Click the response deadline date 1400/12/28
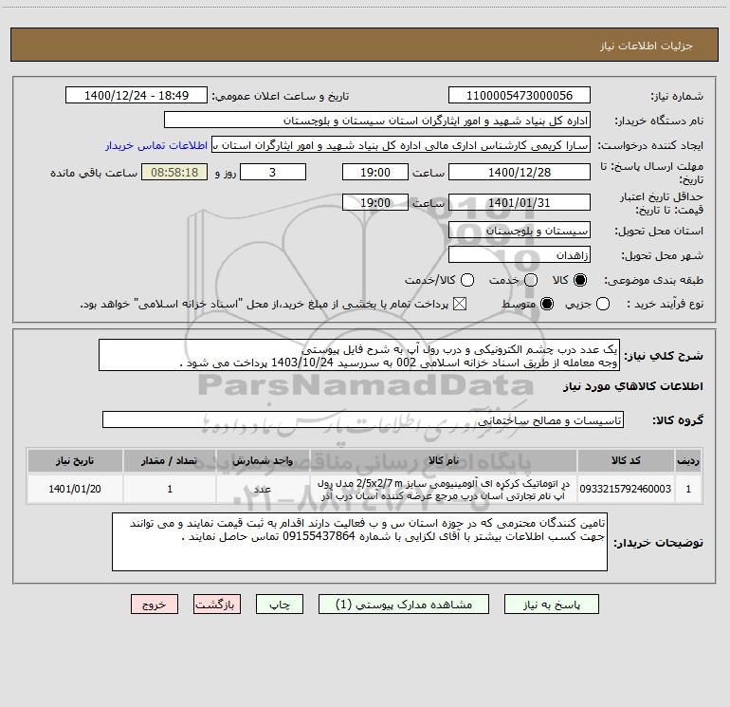 (520, 172)
